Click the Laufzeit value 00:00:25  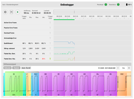pos(47,13)
